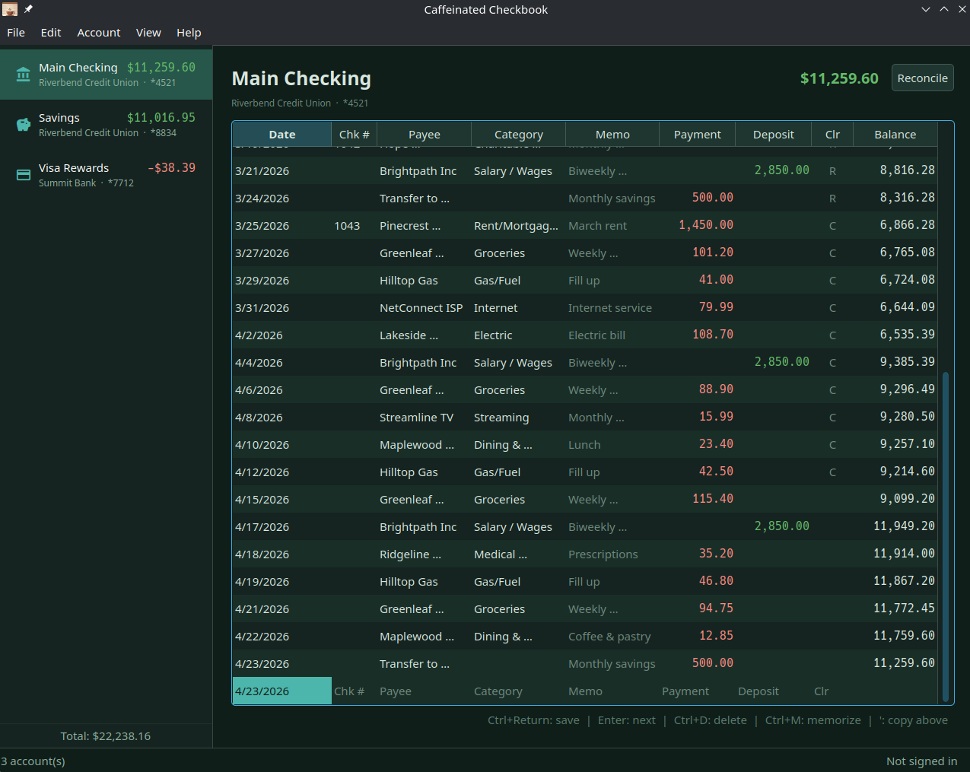Click the pushpin icon next to the app icon

click(27, 9)
